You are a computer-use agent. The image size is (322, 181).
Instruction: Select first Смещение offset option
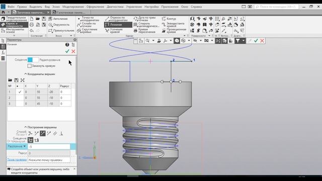pyautogui.click(x=30, y=140)
